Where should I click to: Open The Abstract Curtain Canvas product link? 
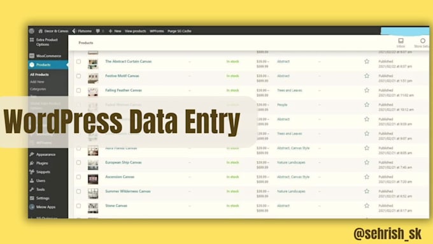(129, 61)
